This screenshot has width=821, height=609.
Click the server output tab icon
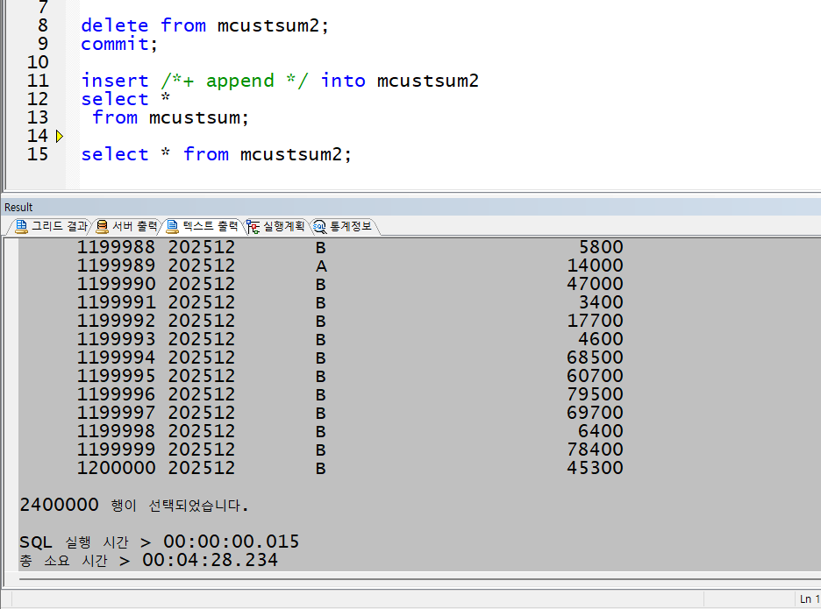(x=102, y=227)
